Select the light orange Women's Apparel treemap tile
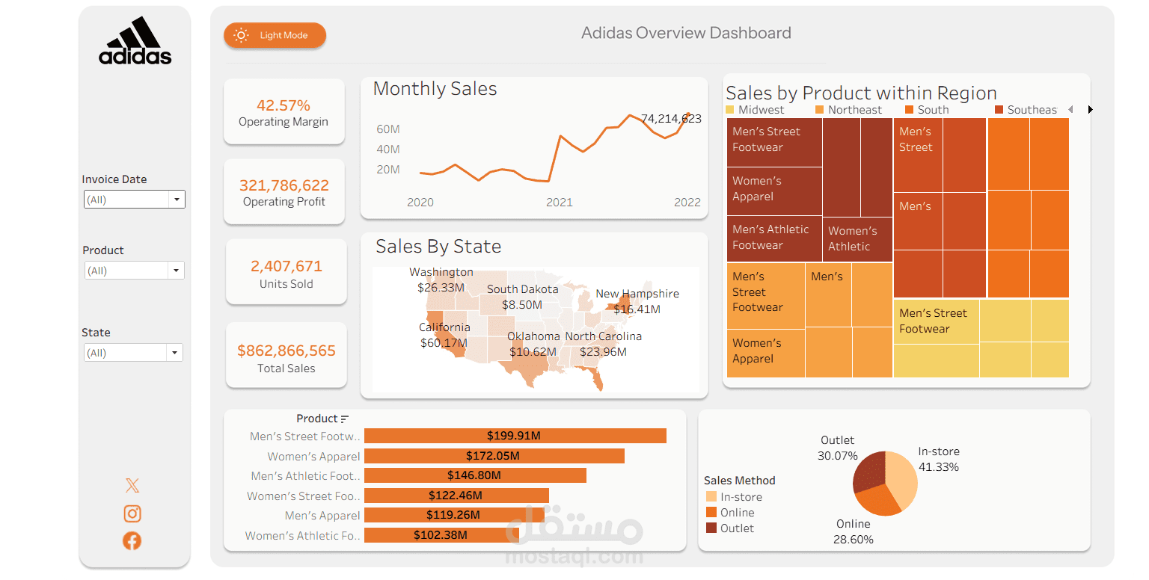Image resolution: width=1149 pixels, height=580 pixels. [x=766, y=353]
